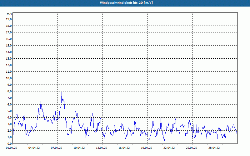
Task: Click the 16,0 y-axis label
Action: point(9,39)
